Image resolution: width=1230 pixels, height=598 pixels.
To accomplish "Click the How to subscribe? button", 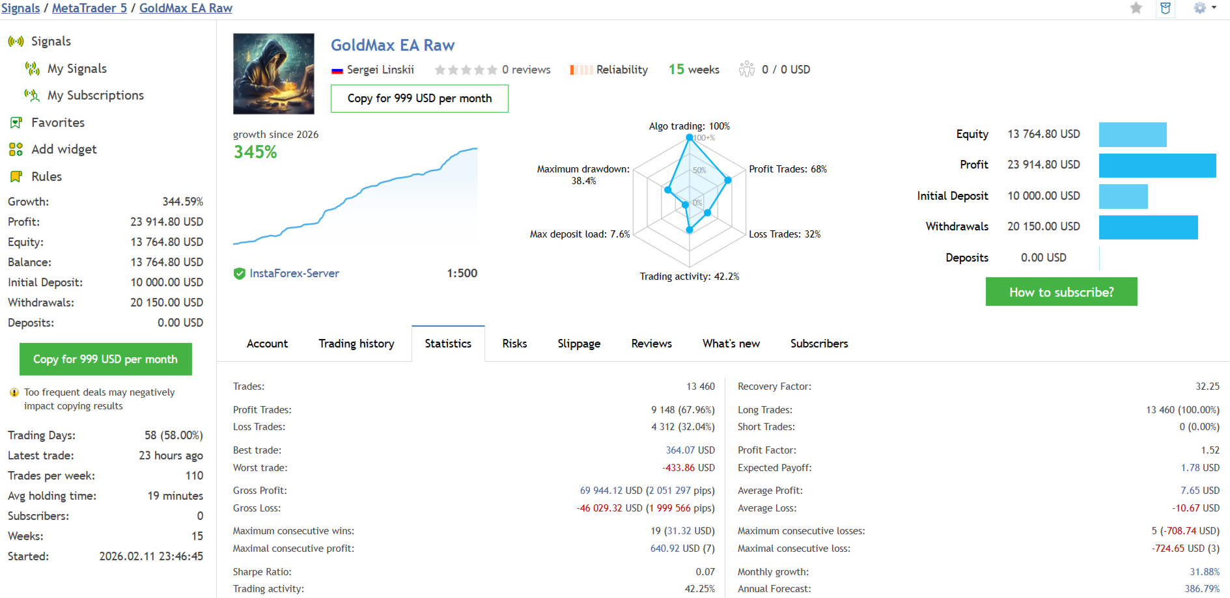I will (1061, 292).
